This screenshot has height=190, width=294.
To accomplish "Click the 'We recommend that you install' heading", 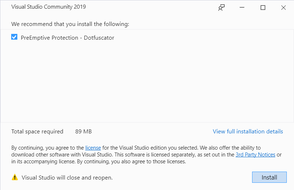I will (x=70, y=24).
